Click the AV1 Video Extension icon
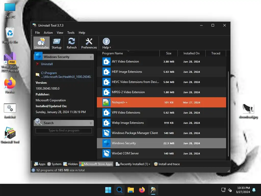The width and height of the screenshot is (261, 196). [106, 62]
